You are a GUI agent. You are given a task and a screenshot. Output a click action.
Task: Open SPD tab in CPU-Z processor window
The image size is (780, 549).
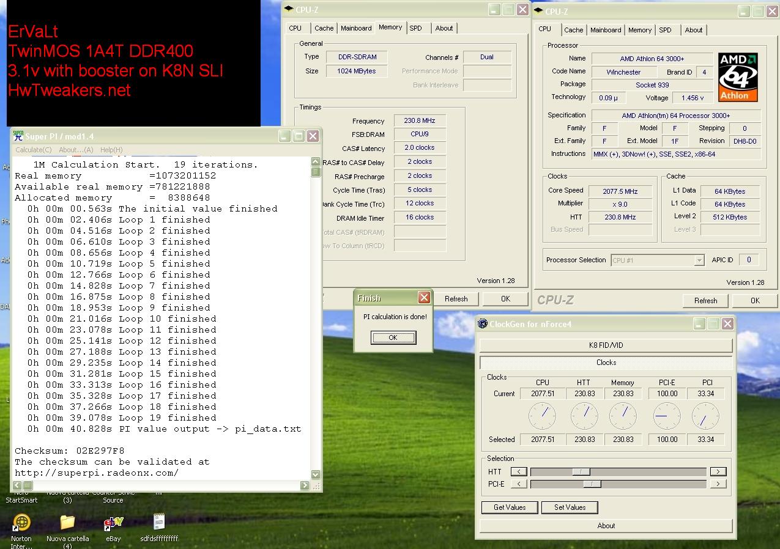(x=666, y=30)
